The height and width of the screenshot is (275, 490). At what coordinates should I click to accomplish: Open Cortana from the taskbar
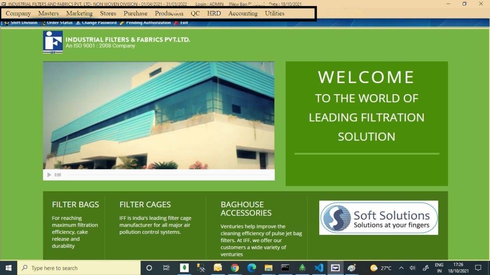coord(149,268)
